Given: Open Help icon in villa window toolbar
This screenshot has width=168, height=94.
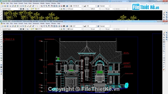Looking at the screenshot, I should coord(67,26).
